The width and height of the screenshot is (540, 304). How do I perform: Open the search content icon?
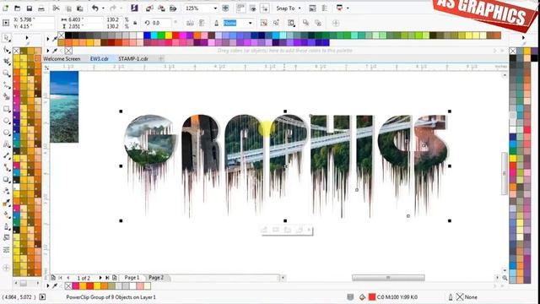coord(134,8)
